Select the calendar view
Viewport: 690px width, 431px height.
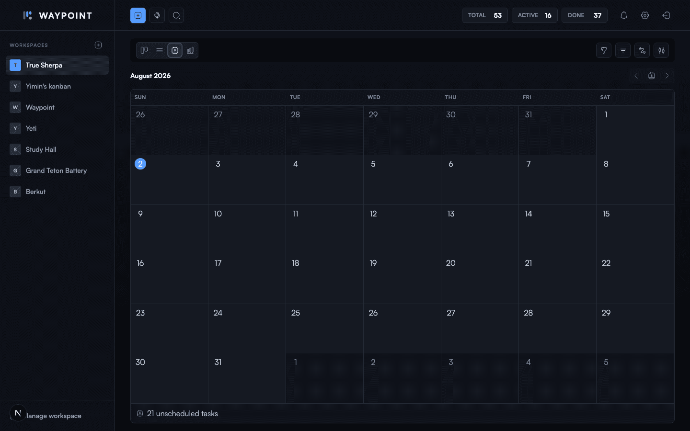(175, 50)
